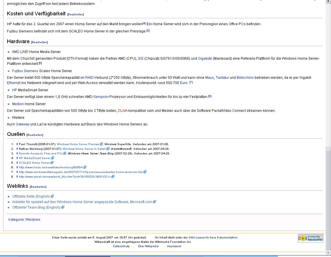Click the scrollbar down arrow
Image resolution: width=331 pixels, height=257 pixels.
(x=328, y=252)
